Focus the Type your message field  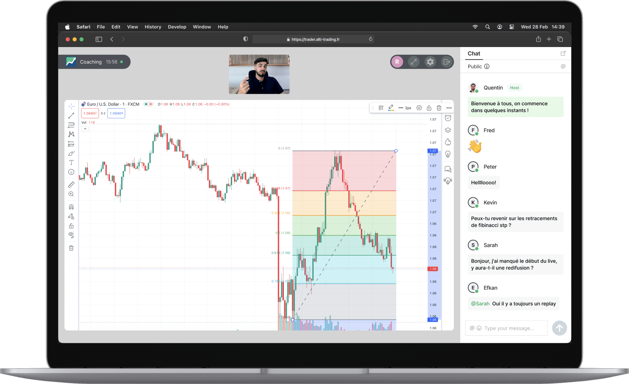coord(509,328)
